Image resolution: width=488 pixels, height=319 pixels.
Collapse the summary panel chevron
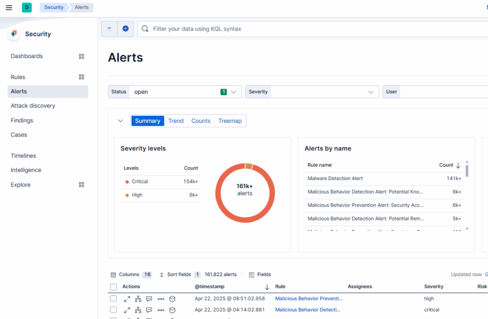coord(121,121)
